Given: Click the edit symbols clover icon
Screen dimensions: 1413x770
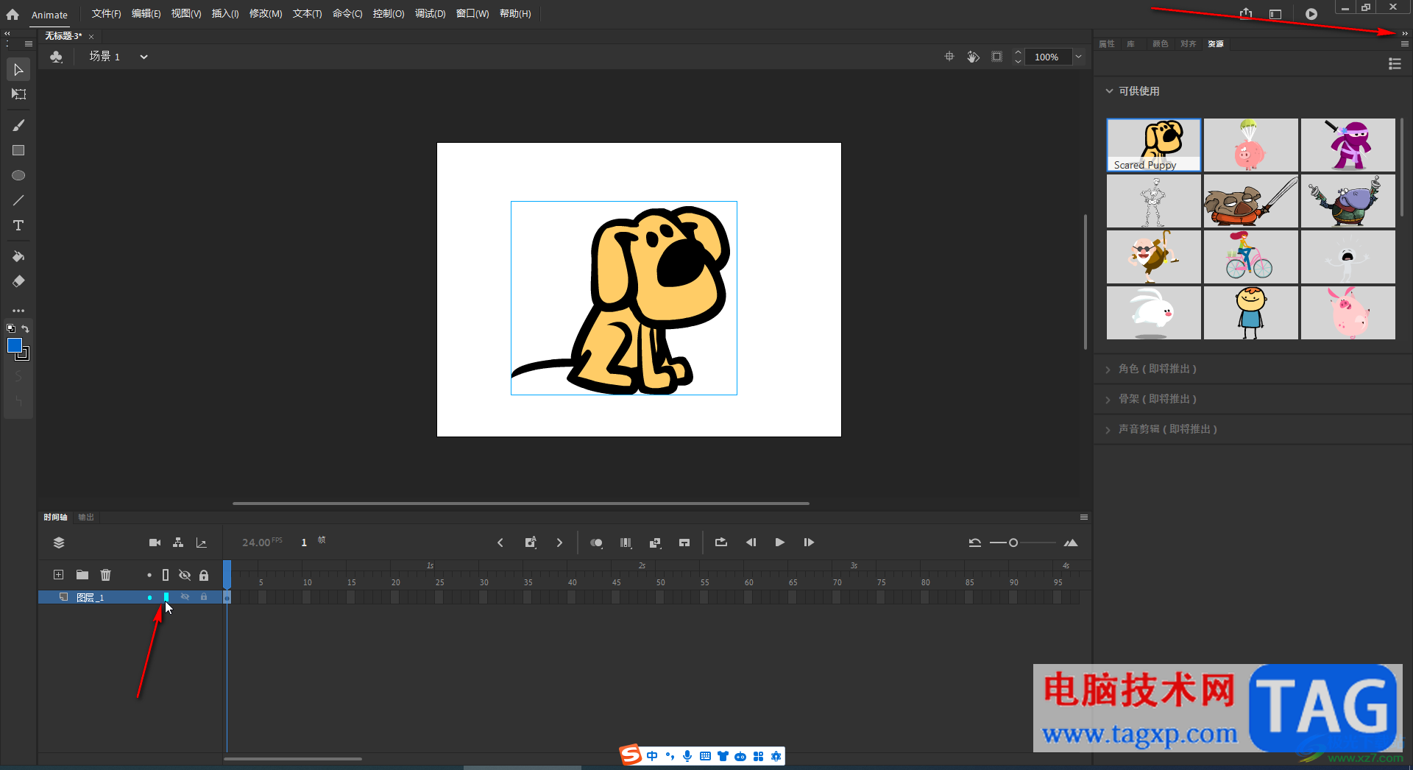Looking at the screenshot, I should pyautogui.click(x=57, y=57).
